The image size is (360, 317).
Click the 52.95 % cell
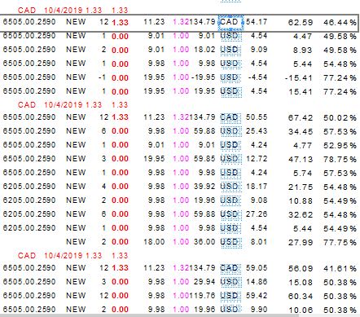point(340,145)
